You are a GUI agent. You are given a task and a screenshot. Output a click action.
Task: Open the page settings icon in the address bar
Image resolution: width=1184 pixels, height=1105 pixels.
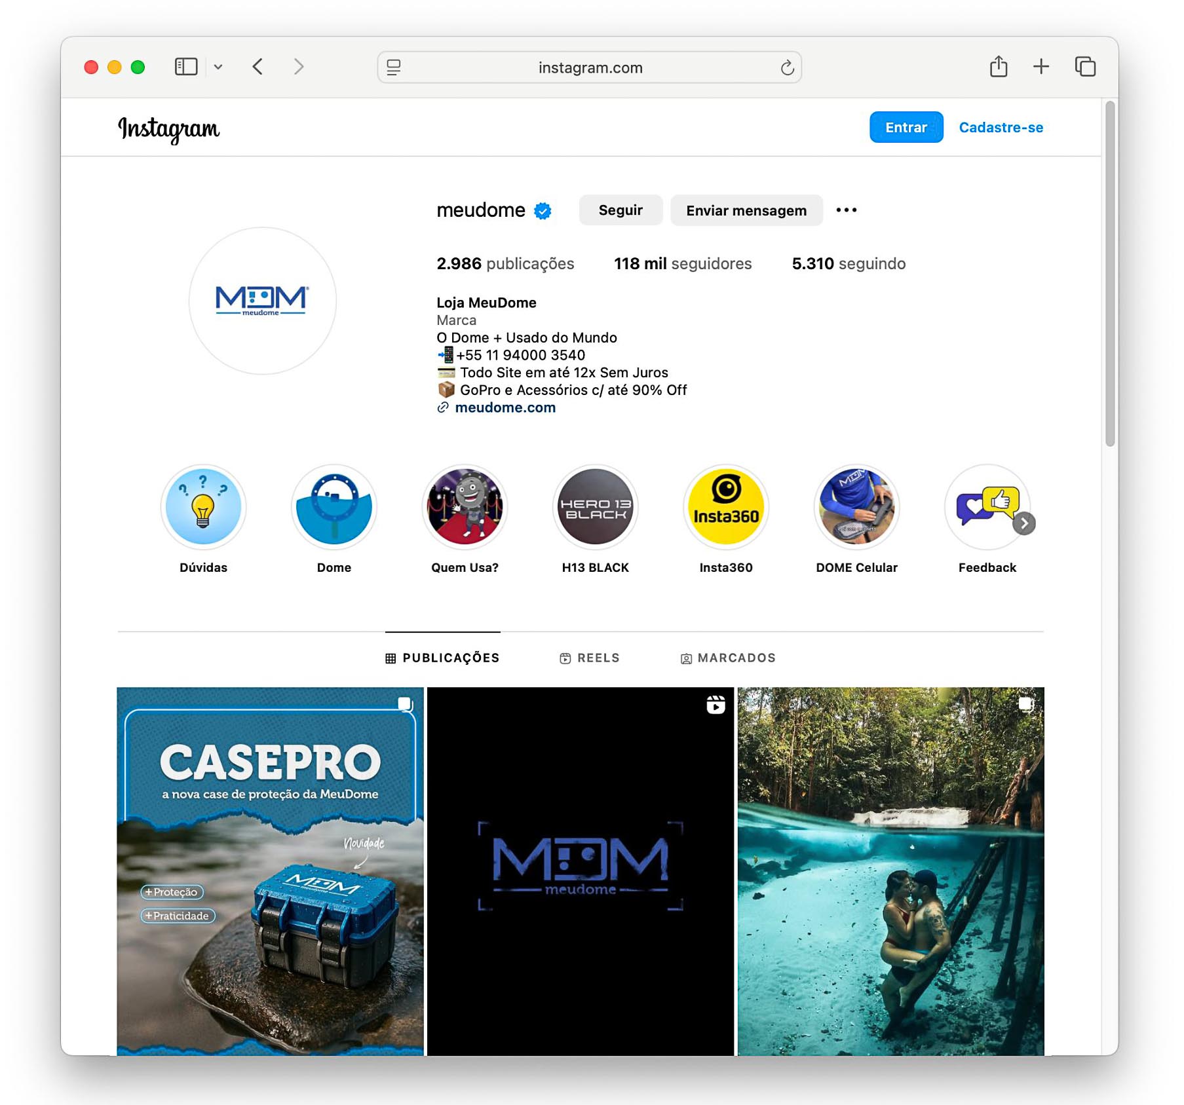click(x=394, y=67)
